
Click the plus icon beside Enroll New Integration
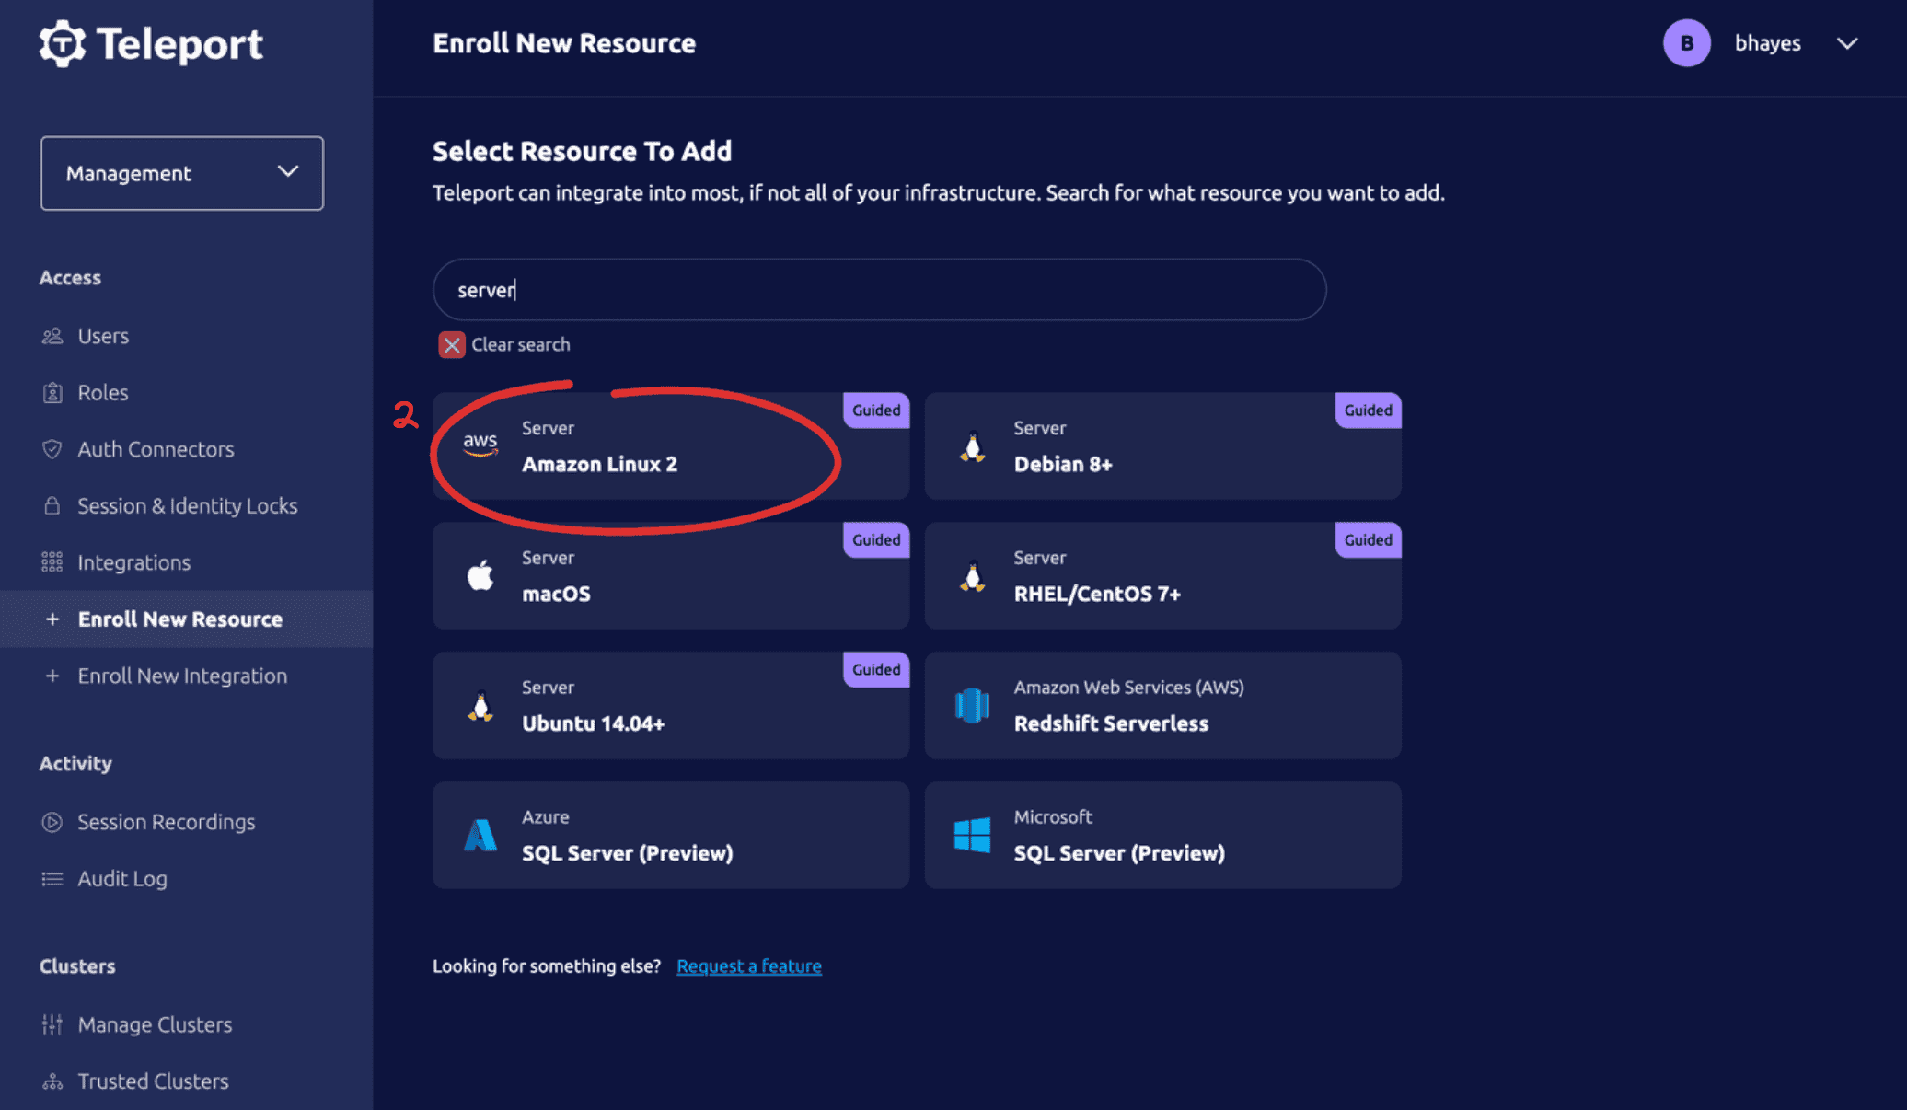click(x=52, y=676)
